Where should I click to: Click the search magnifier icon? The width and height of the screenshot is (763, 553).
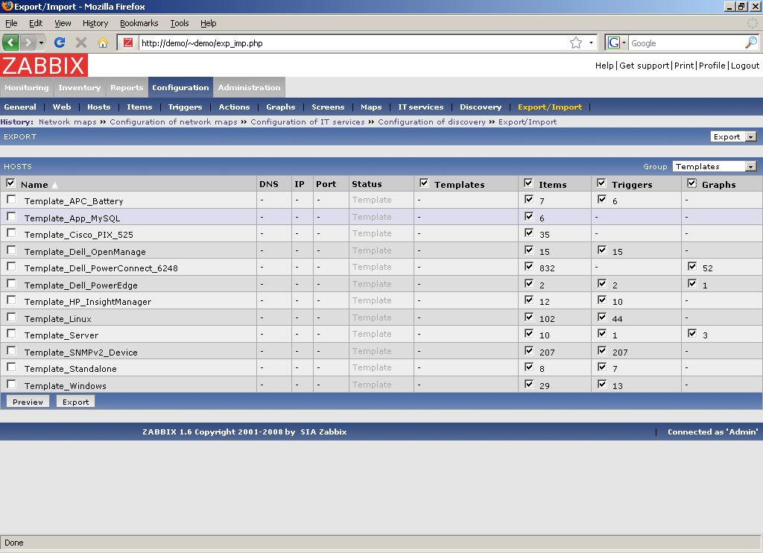pos(751,42)
